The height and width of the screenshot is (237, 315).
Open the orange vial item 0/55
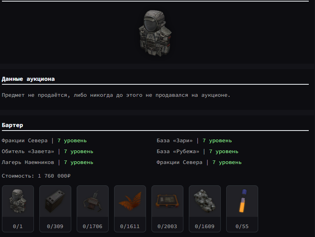click(242, 209)
